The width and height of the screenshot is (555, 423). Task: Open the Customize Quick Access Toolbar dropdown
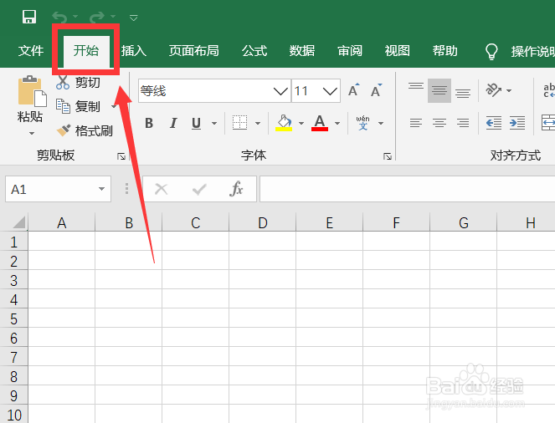click(x=133, y=18)
